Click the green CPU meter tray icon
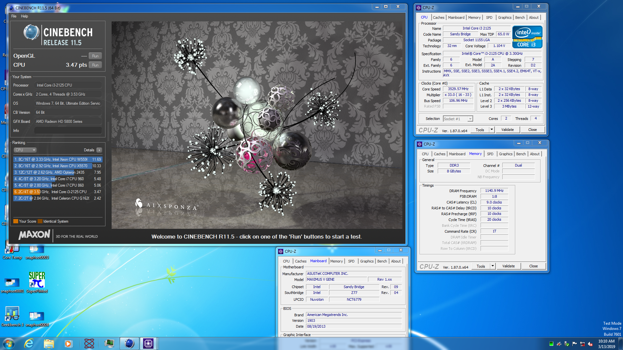Screen dimensions: 623x350 551,344
